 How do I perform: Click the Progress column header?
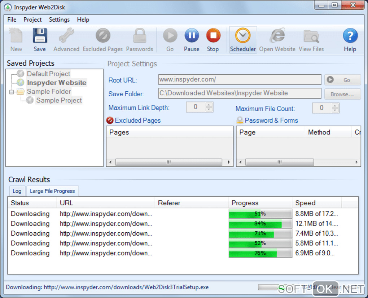[x=260, y=203]
